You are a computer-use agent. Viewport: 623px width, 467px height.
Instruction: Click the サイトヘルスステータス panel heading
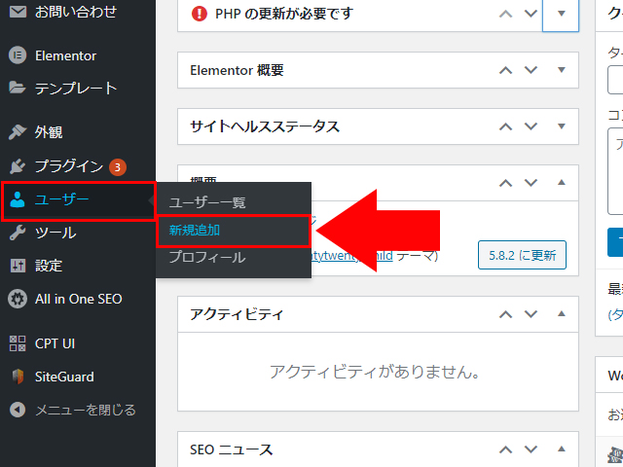point(265,126)
